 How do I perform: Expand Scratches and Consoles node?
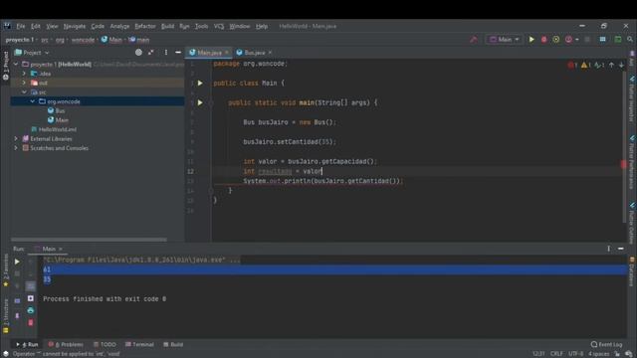(16, 148)
